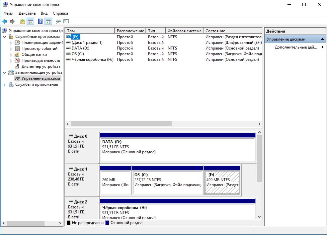The height and width of the screenshot is (235, 327).
Task: Select the (Диск 1 раздел 1) volume row
Action: [x=164, y=43]
